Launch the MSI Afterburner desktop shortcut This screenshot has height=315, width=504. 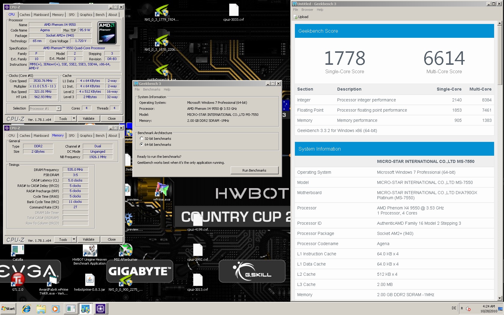(x=126, y=252)
